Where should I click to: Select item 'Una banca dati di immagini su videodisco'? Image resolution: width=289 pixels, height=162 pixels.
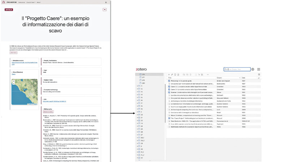click(214, 112)
